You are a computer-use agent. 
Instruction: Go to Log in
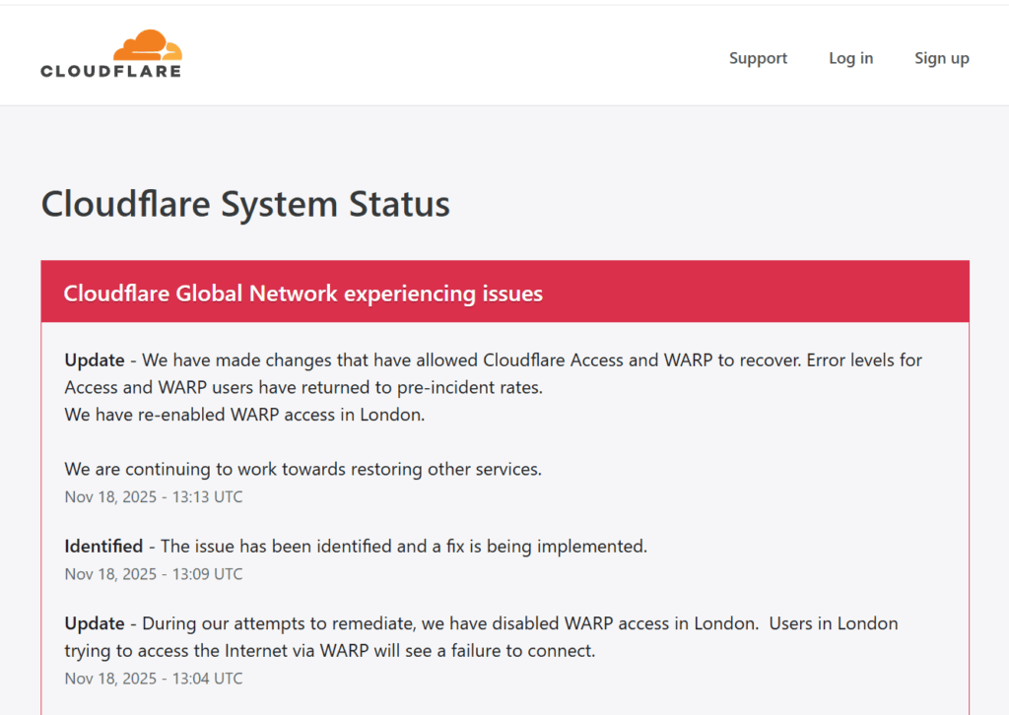[850, 58]
